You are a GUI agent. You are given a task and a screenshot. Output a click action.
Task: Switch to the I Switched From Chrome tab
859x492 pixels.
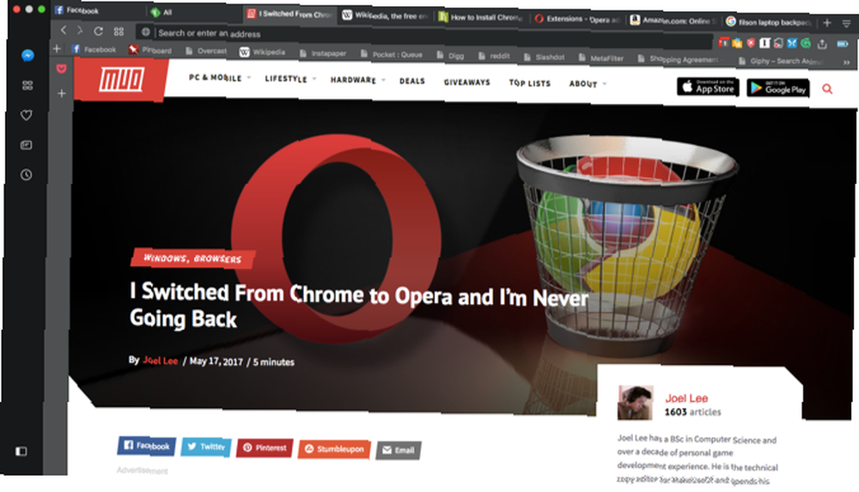point(289,14)
